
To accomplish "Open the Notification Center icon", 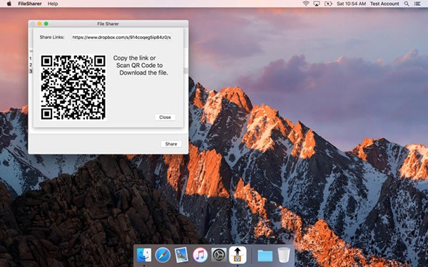I will [417, 4].
